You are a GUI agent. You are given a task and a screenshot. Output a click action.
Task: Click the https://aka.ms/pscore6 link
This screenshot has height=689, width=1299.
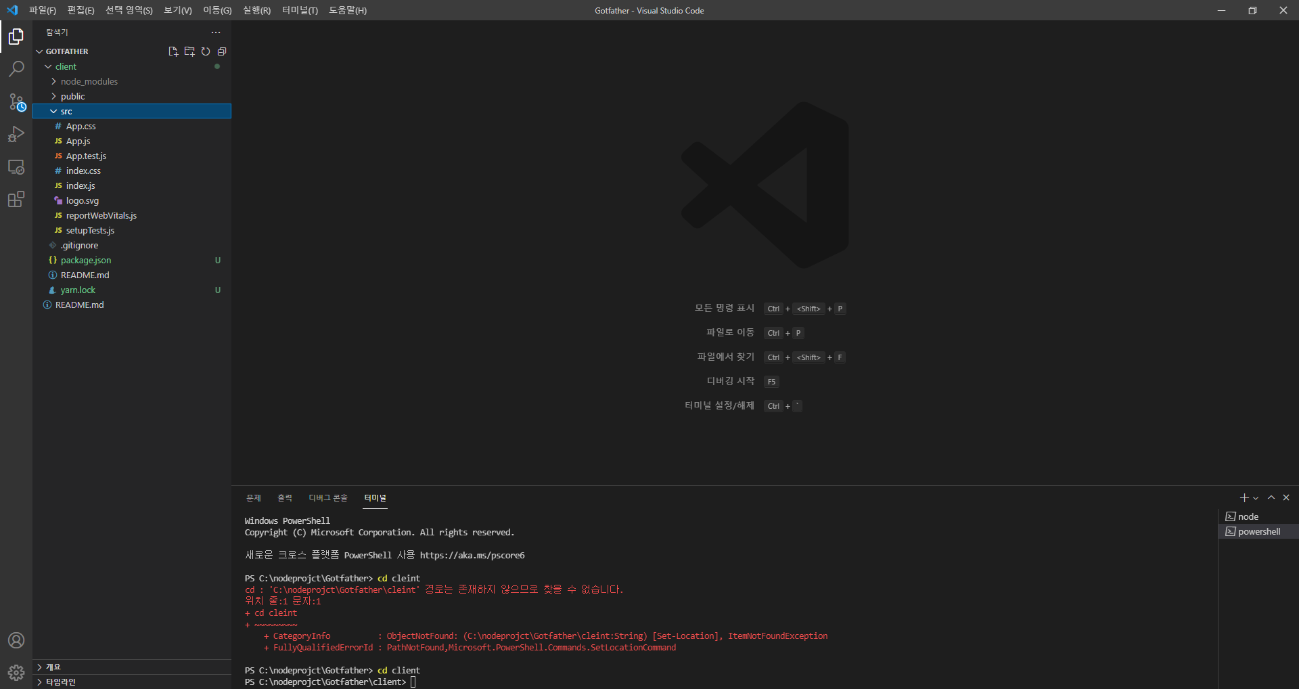(472, 556)
